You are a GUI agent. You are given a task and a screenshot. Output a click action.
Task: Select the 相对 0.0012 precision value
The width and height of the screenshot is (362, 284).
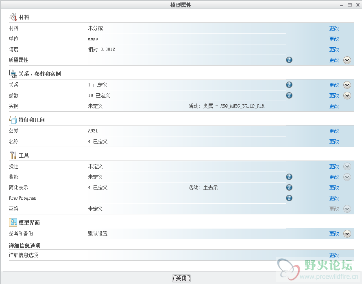(x=101, y=49)
